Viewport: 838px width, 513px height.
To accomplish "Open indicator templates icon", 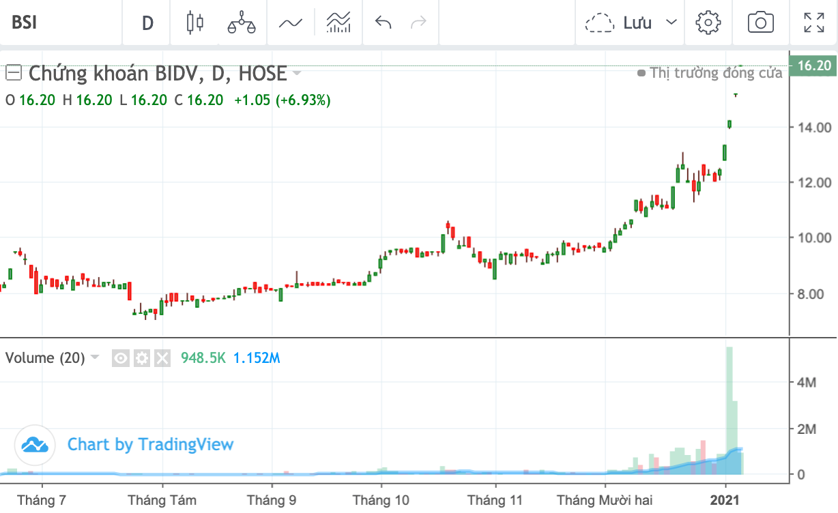I will [x=338, y=23].
